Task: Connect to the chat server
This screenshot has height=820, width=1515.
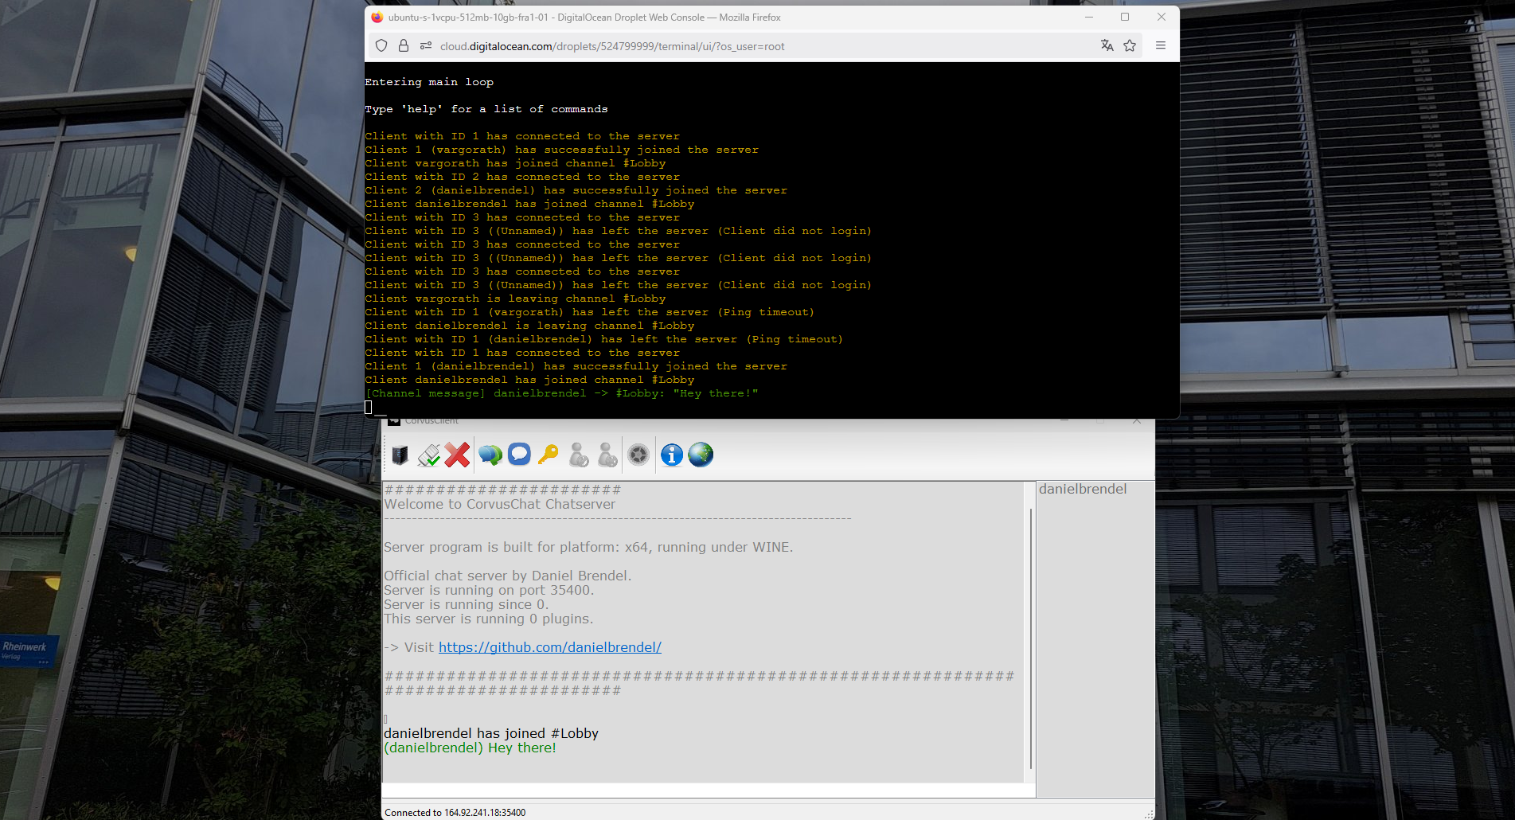Action: 429,455
